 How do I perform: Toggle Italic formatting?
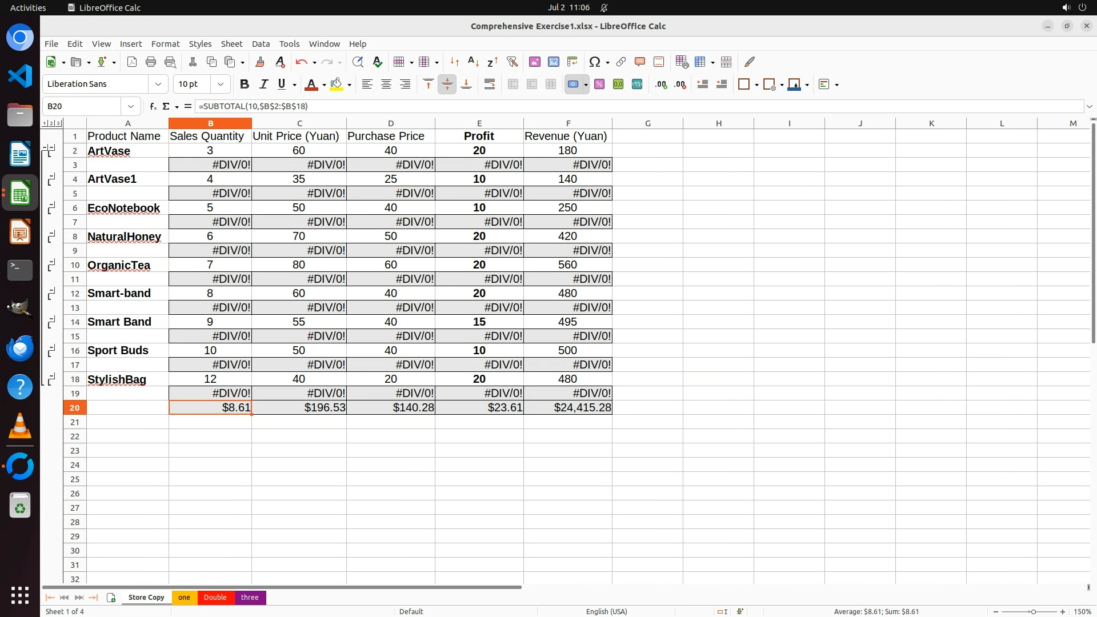coord(263,84)
